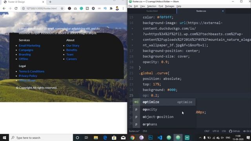Click the 25:5 cursor position indicator

point(145,131)
